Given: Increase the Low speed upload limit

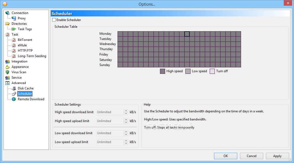Looking at the screenshot, I should click(126, 141).
